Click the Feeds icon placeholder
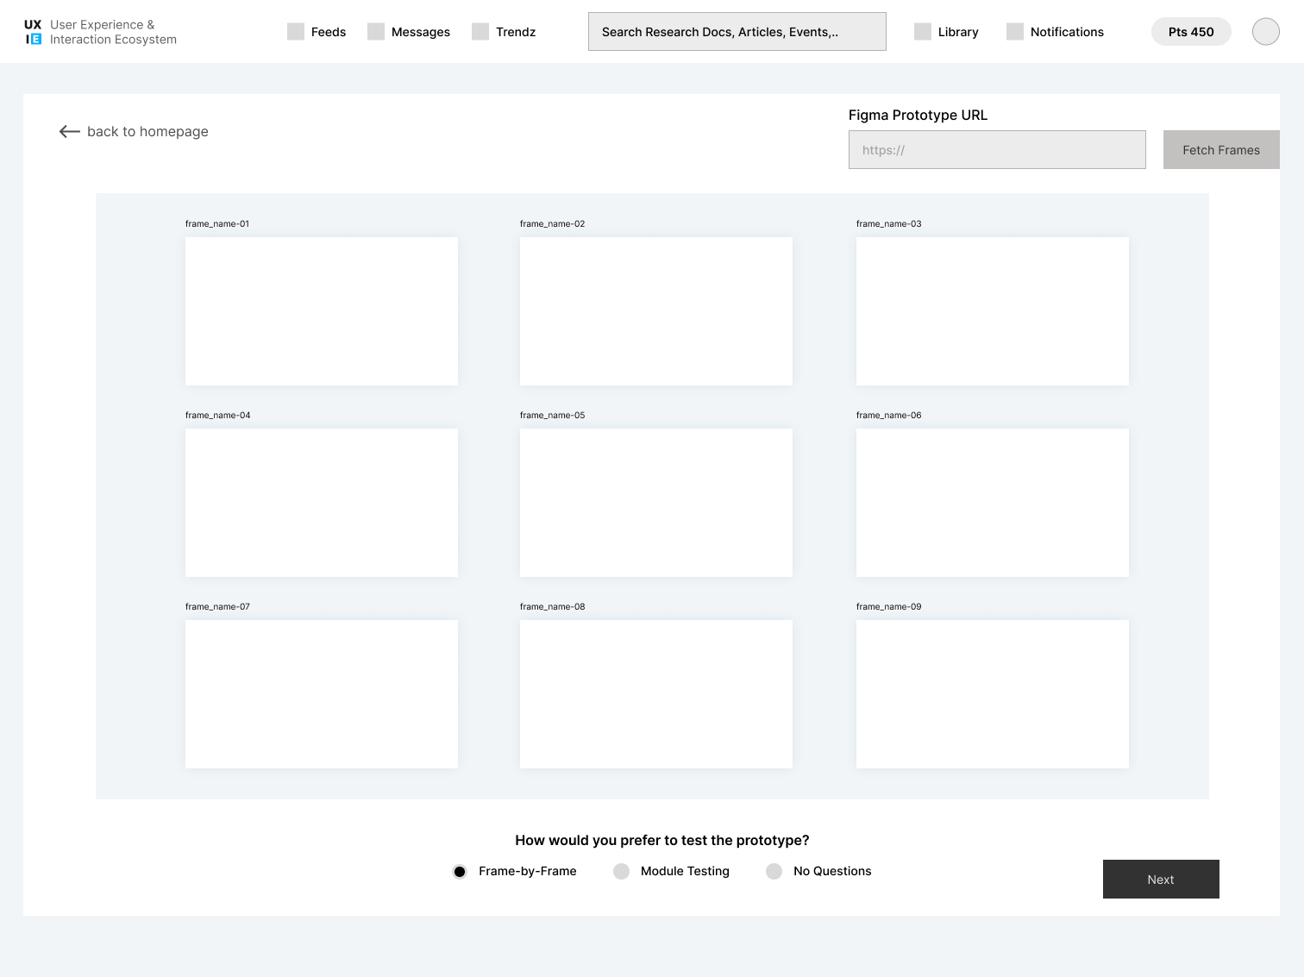Image resolution: width=1304 pixels, height=977 pixels. [x=296, y=32]
